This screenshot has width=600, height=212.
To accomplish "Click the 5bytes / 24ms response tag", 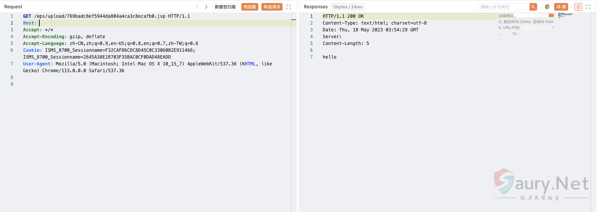I will pos(348,7).
